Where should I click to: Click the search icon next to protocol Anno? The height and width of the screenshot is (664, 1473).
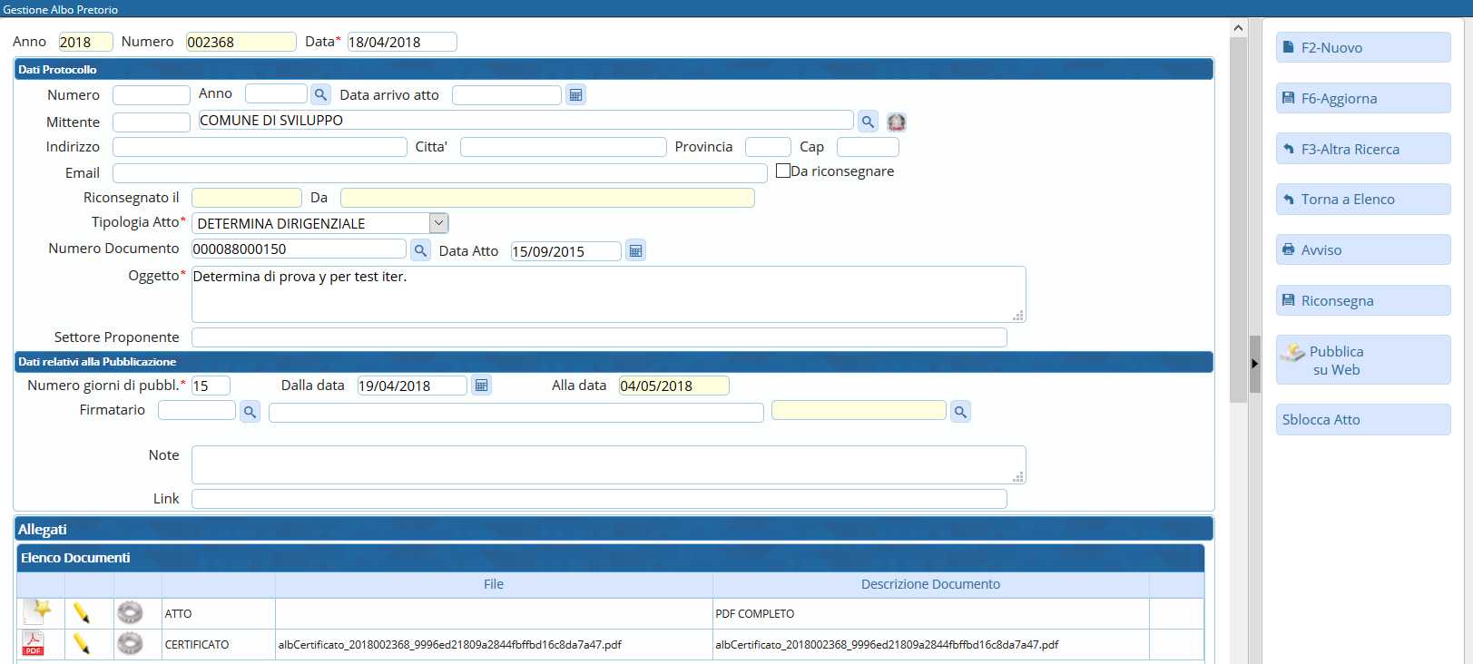click(x=320, y=94)
